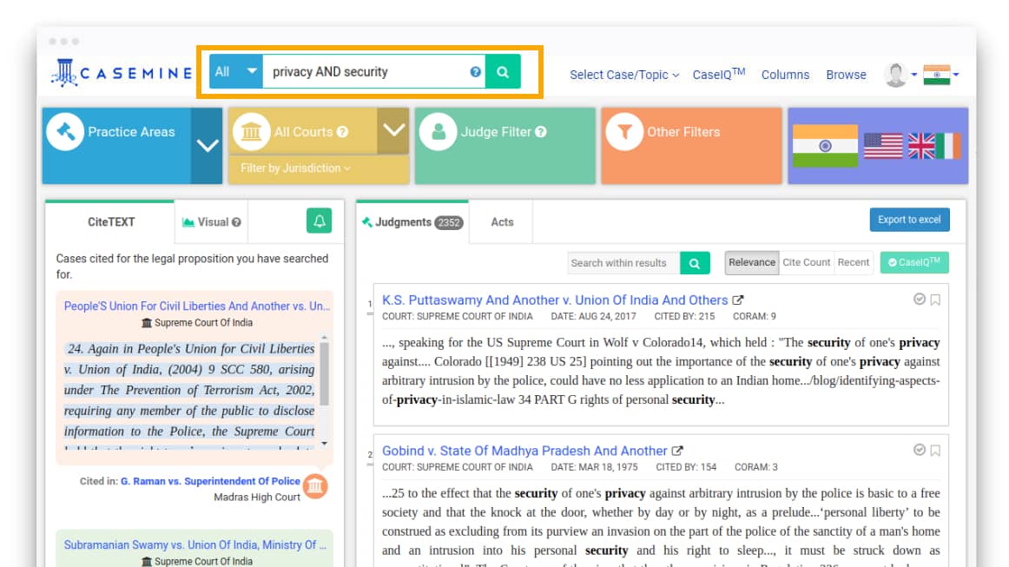
Task: Tick the check circle on Gobind v. State result
Action: tap(920, 450)
